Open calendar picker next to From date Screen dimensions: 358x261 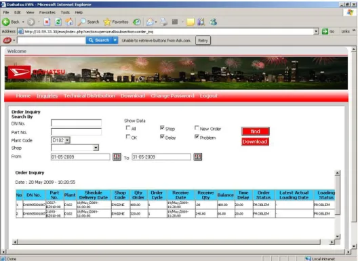tap(117, 157)
